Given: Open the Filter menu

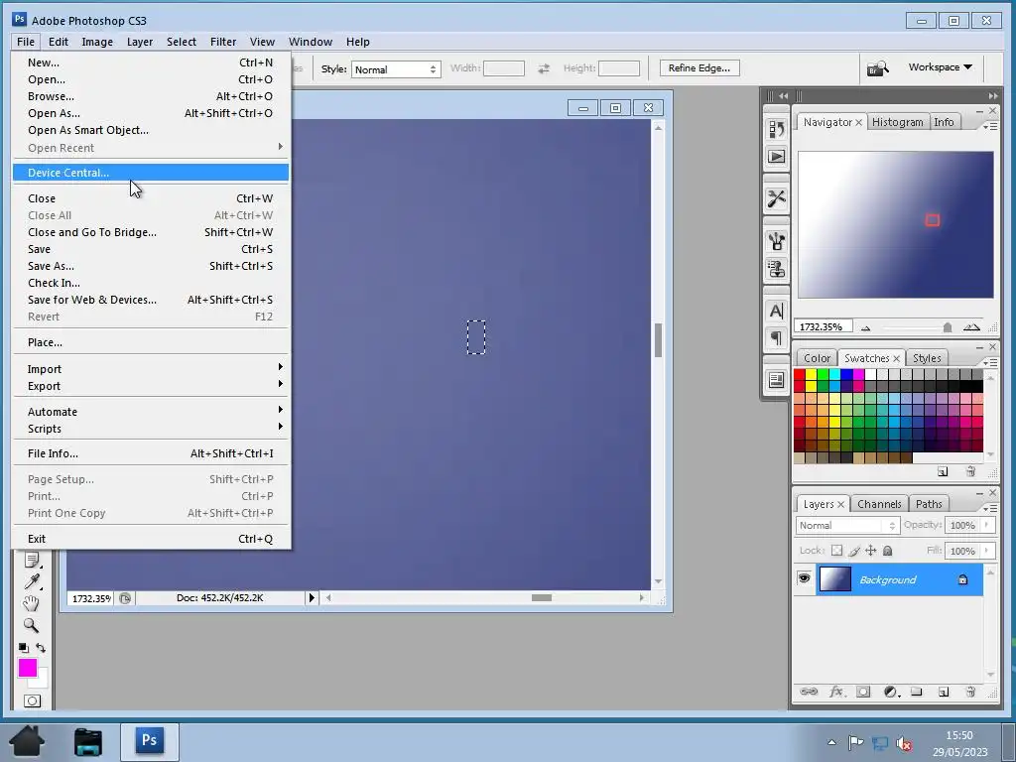Looking at the screenshot, I should click(x=223, y=42).
